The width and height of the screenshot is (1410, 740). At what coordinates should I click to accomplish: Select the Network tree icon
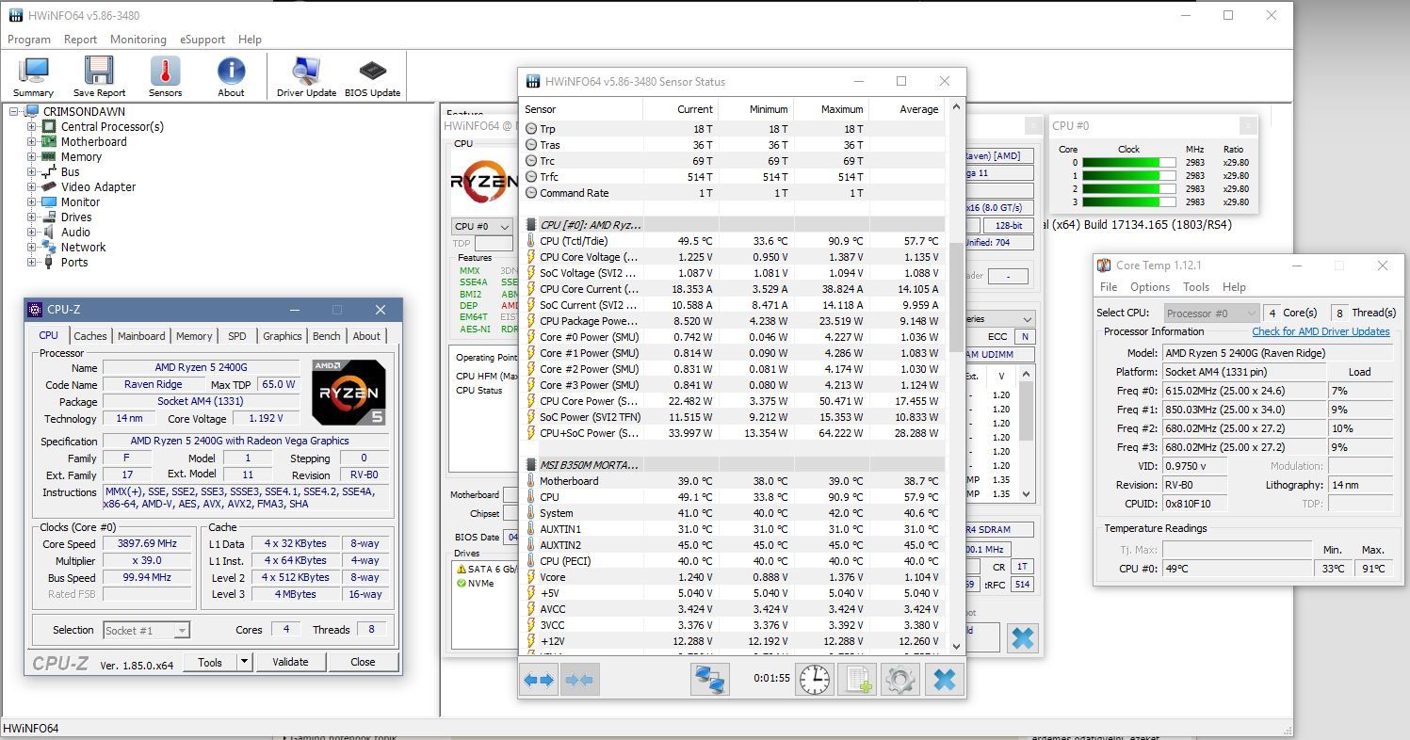[x=49, y=248]
